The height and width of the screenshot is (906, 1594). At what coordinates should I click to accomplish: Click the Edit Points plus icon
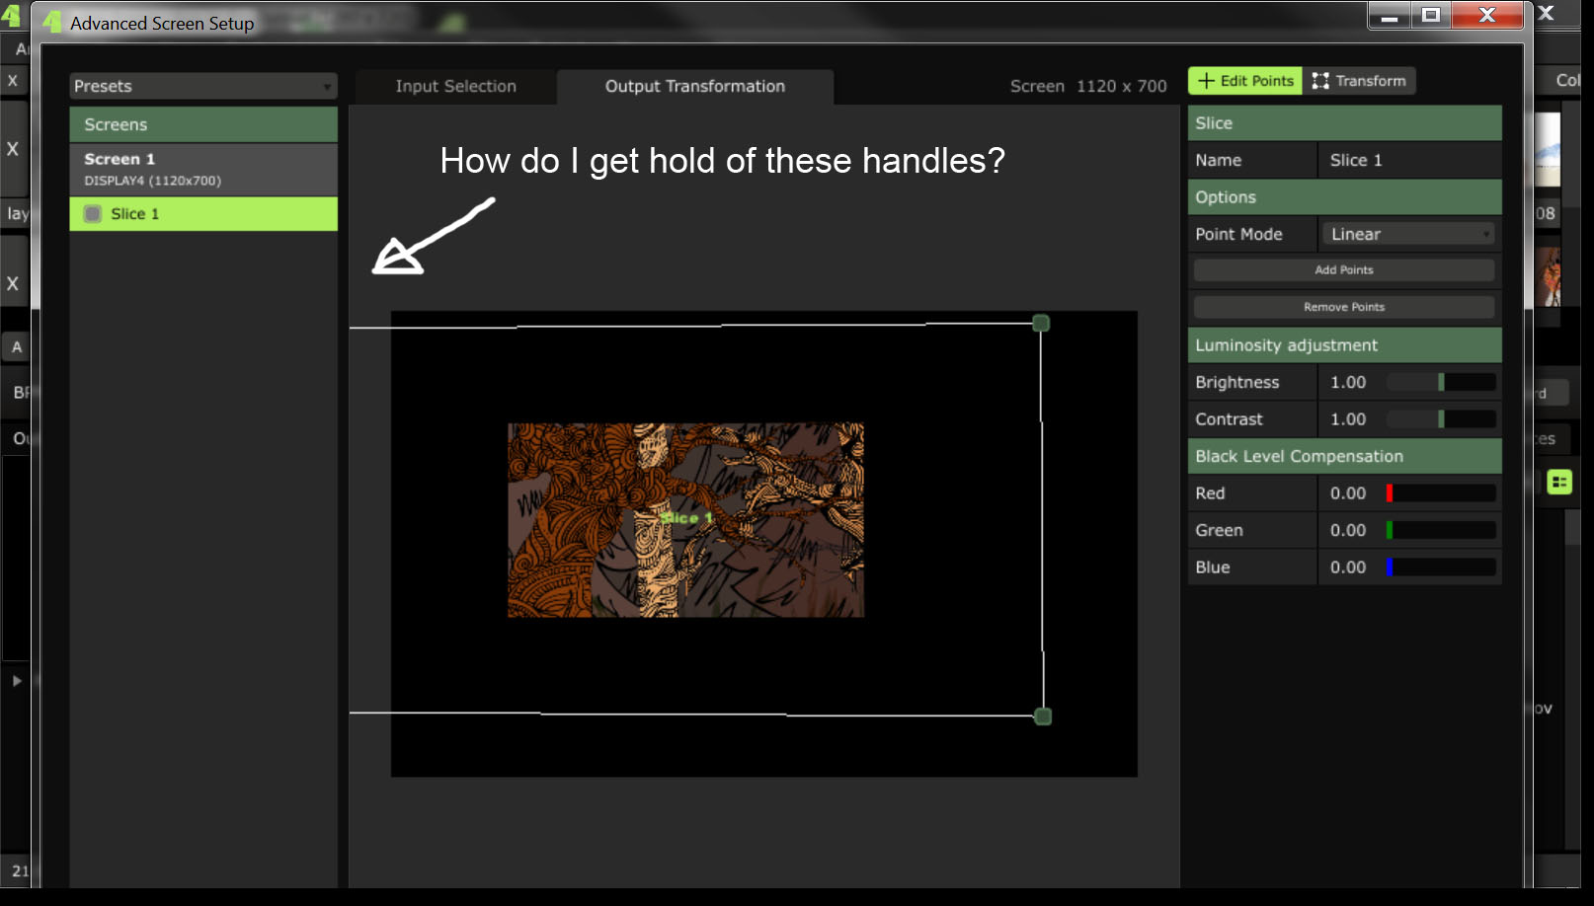point(1206,81)
